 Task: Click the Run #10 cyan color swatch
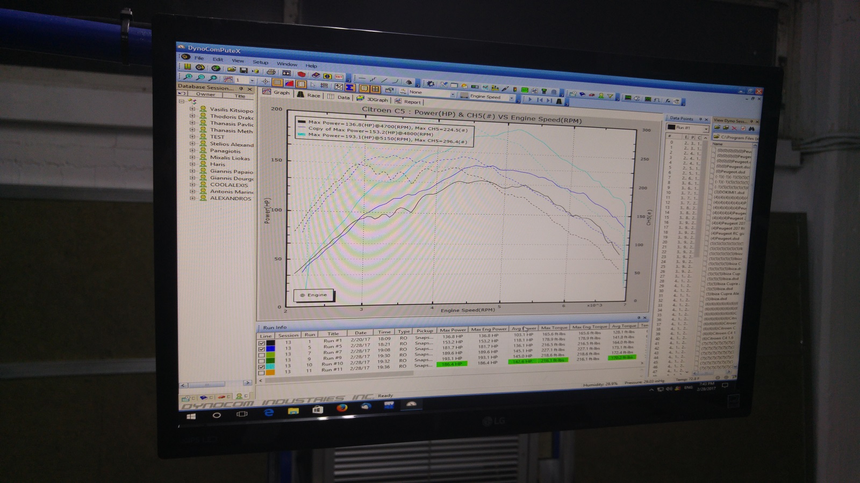tap(271, 367)
